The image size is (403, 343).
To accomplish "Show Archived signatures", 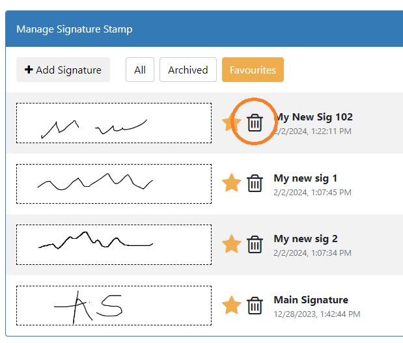I will [x=188, y=70].
